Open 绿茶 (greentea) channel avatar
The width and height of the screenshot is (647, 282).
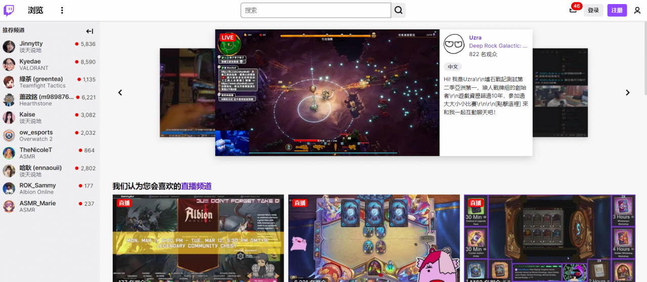click(9, 82)
